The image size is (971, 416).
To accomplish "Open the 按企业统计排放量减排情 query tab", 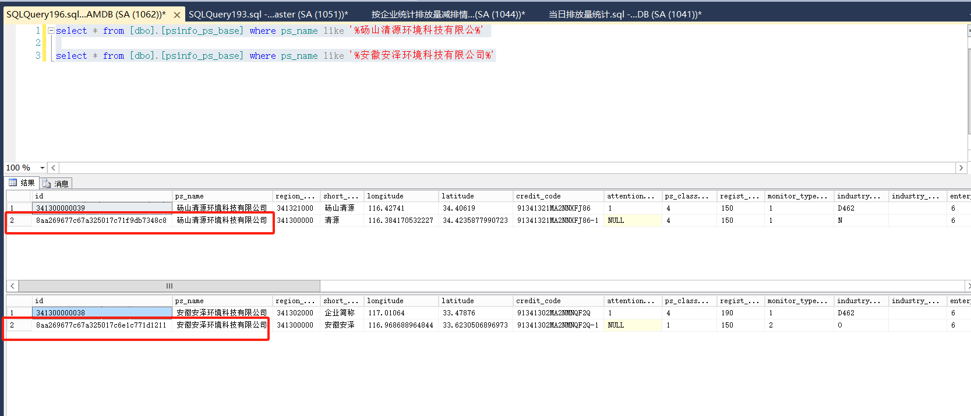I will [x=448, y=15].
